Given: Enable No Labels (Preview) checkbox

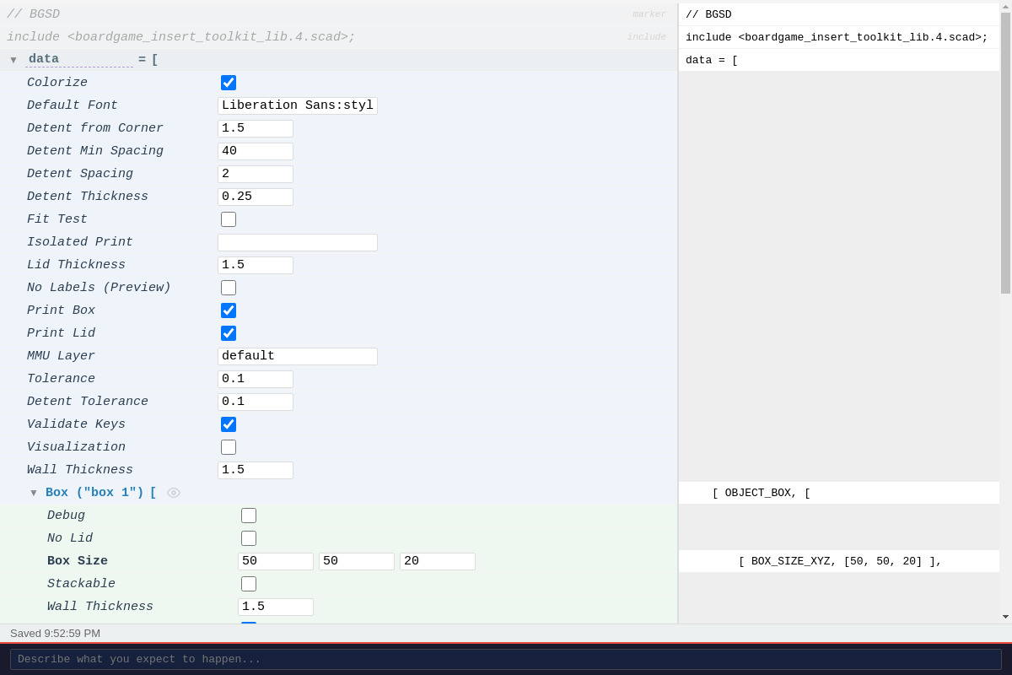Looking at the screenshot, I should (x=229, y=288).
